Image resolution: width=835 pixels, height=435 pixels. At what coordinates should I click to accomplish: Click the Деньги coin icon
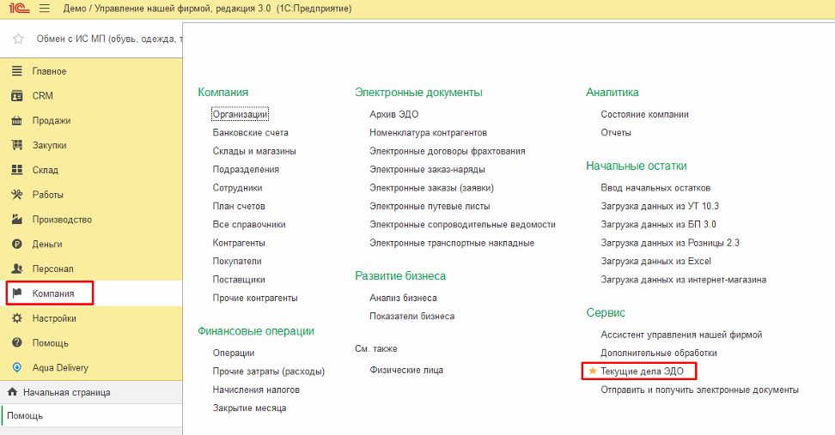tap(17, 244)
